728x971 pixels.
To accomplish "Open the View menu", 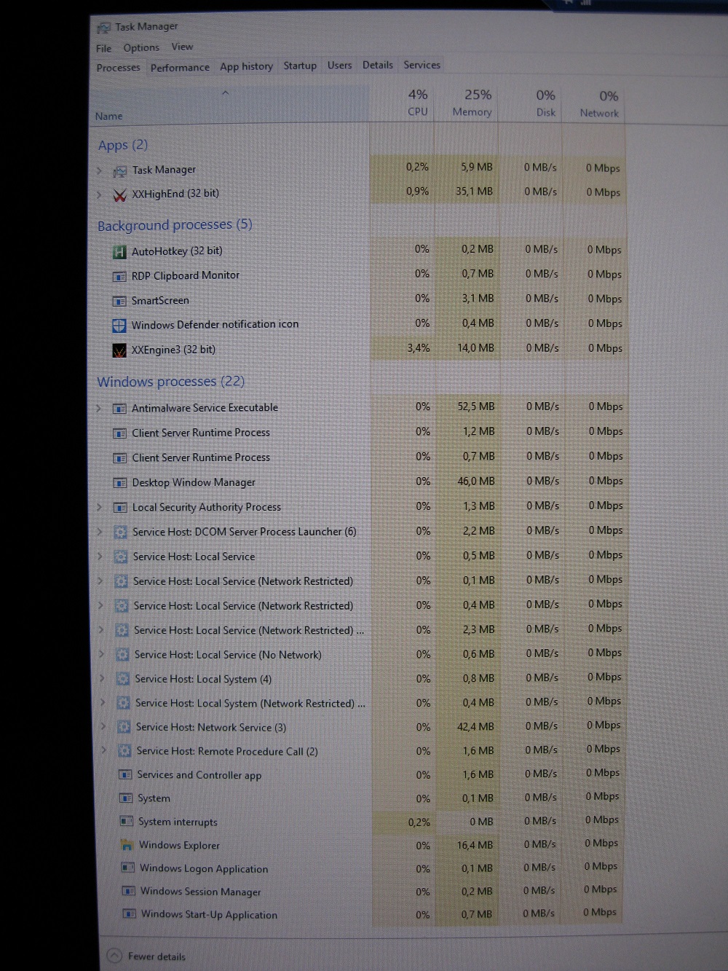I will point(182,47).
